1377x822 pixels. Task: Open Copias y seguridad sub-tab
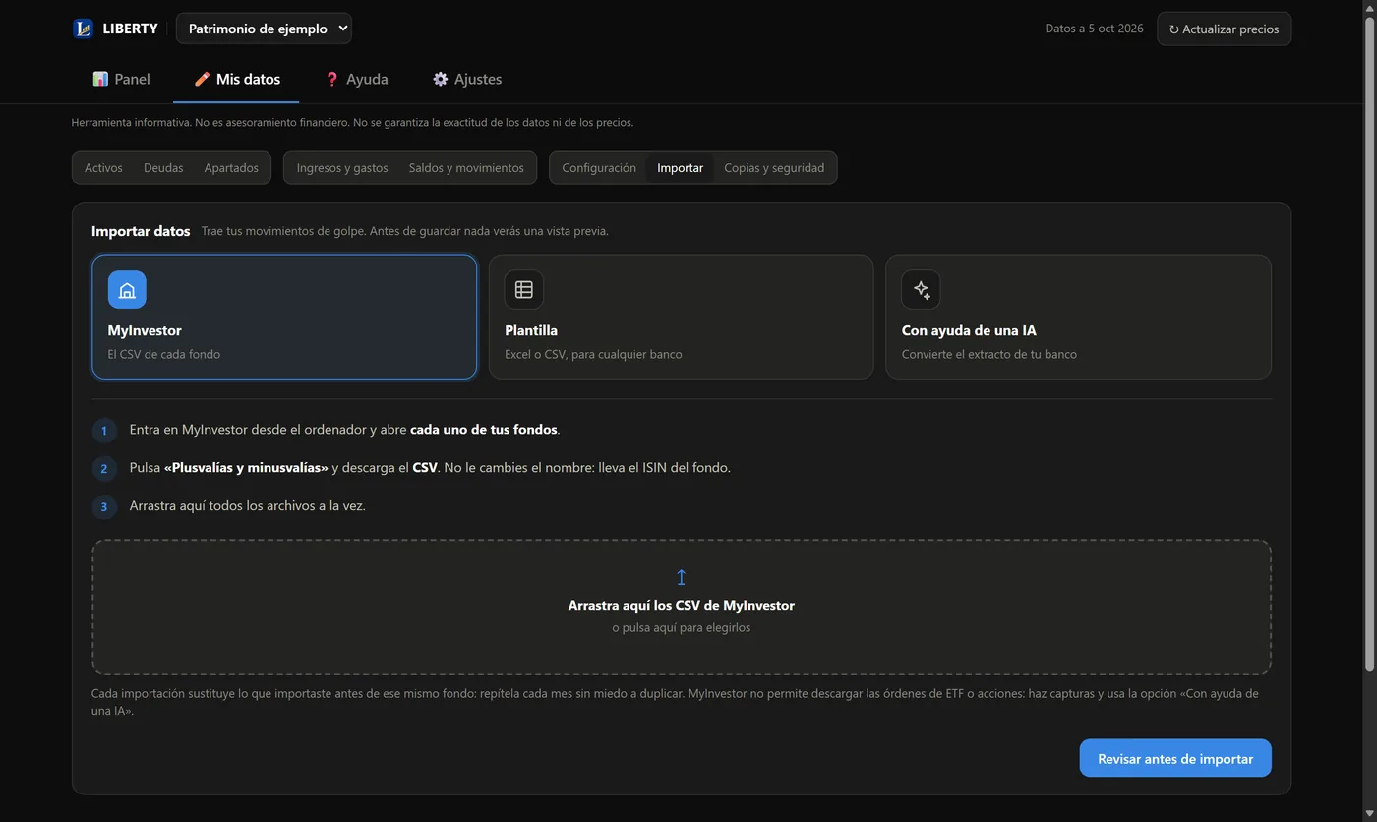coord(774,168)
